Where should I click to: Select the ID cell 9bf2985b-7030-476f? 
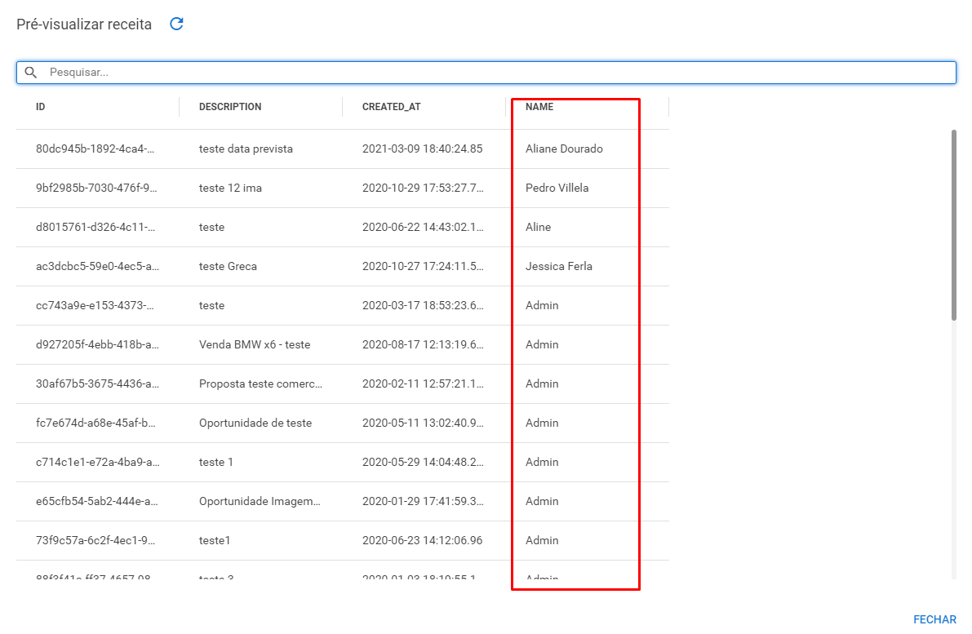point(96,188)
